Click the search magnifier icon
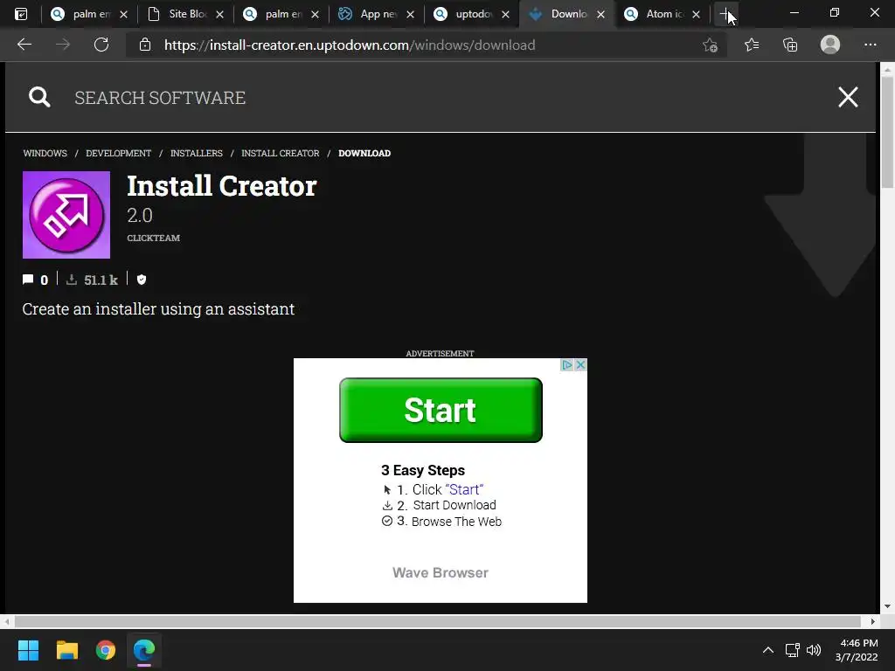 tap(39, 97)
